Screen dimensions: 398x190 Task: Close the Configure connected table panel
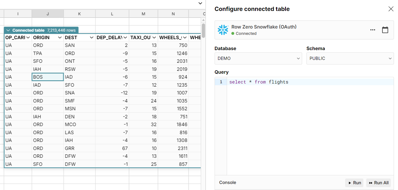pyautogui.click(x=391, y=9)
